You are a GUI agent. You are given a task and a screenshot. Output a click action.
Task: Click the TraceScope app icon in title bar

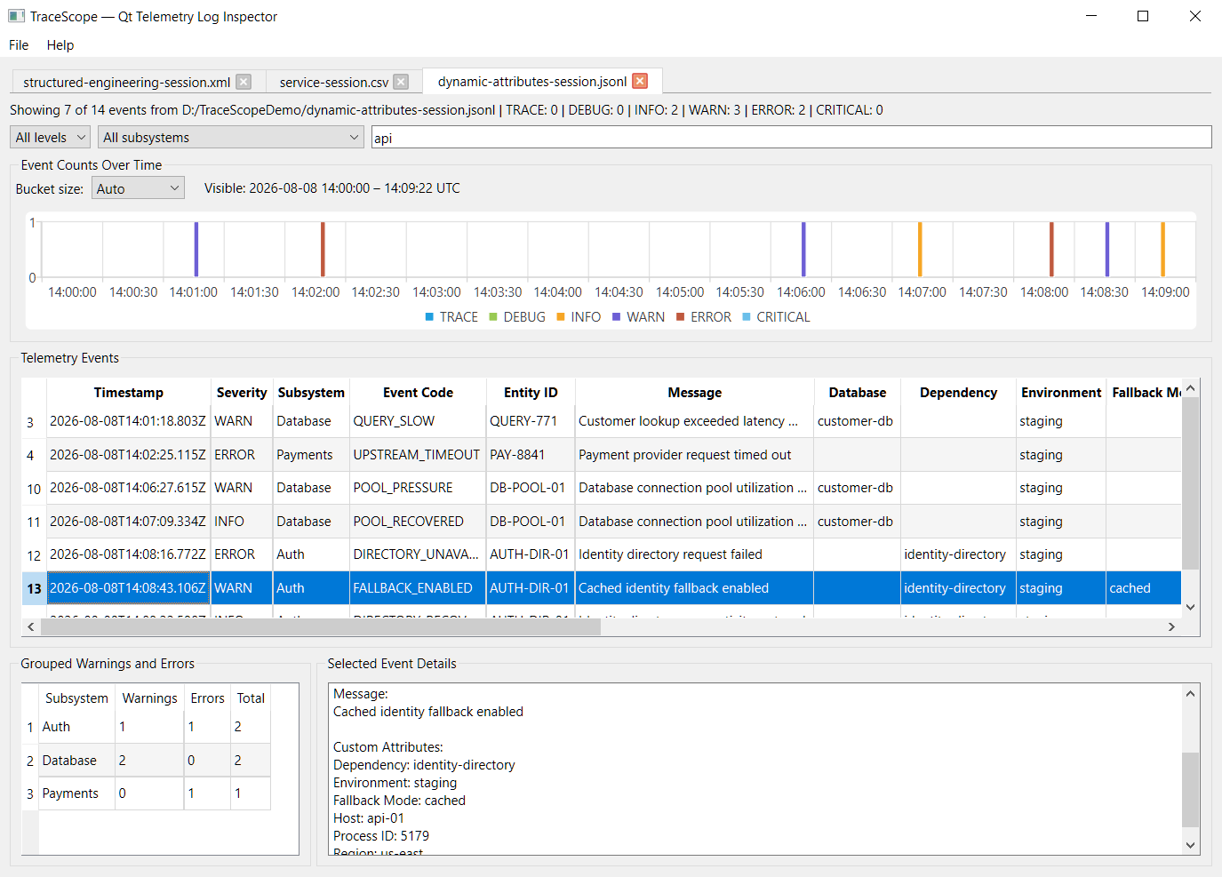pos(16,16)
